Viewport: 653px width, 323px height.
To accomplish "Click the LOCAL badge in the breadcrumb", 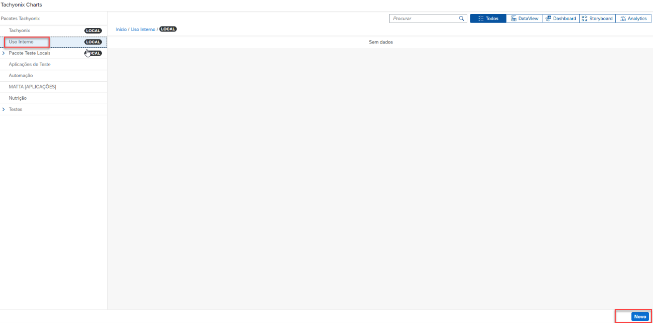I will [x=168, y=29].
